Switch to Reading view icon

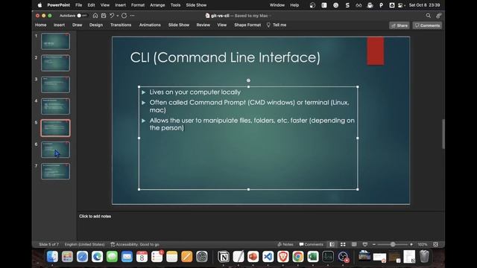pos(354,244)
